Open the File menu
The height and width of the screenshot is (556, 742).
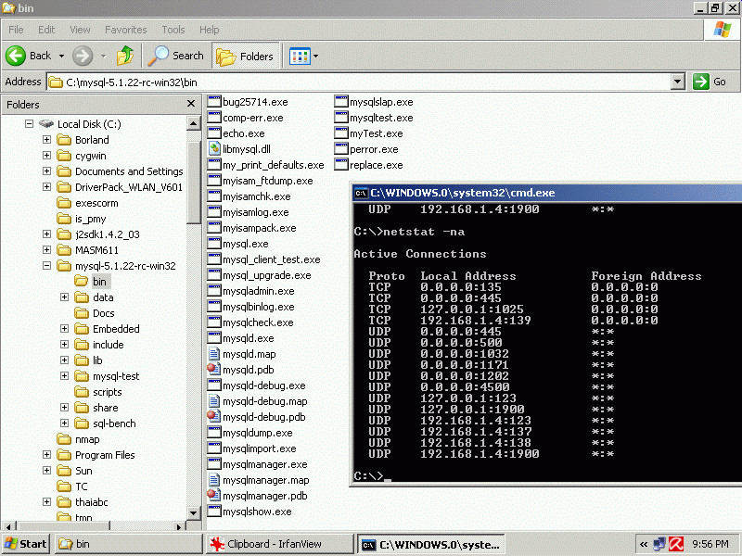tap(16, 30)
